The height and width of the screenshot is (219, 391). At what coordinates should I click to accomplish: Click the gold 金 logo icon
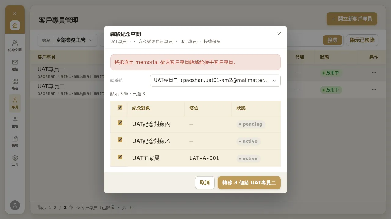click(x=15, y=25)
